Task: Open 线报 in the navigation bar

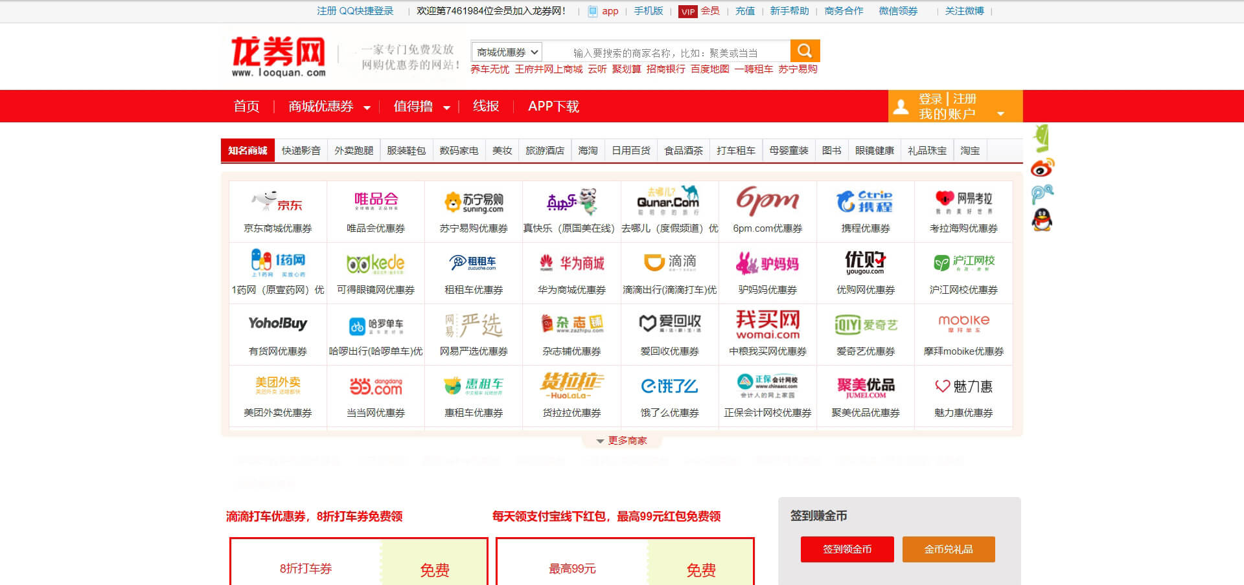Action: 486,106
